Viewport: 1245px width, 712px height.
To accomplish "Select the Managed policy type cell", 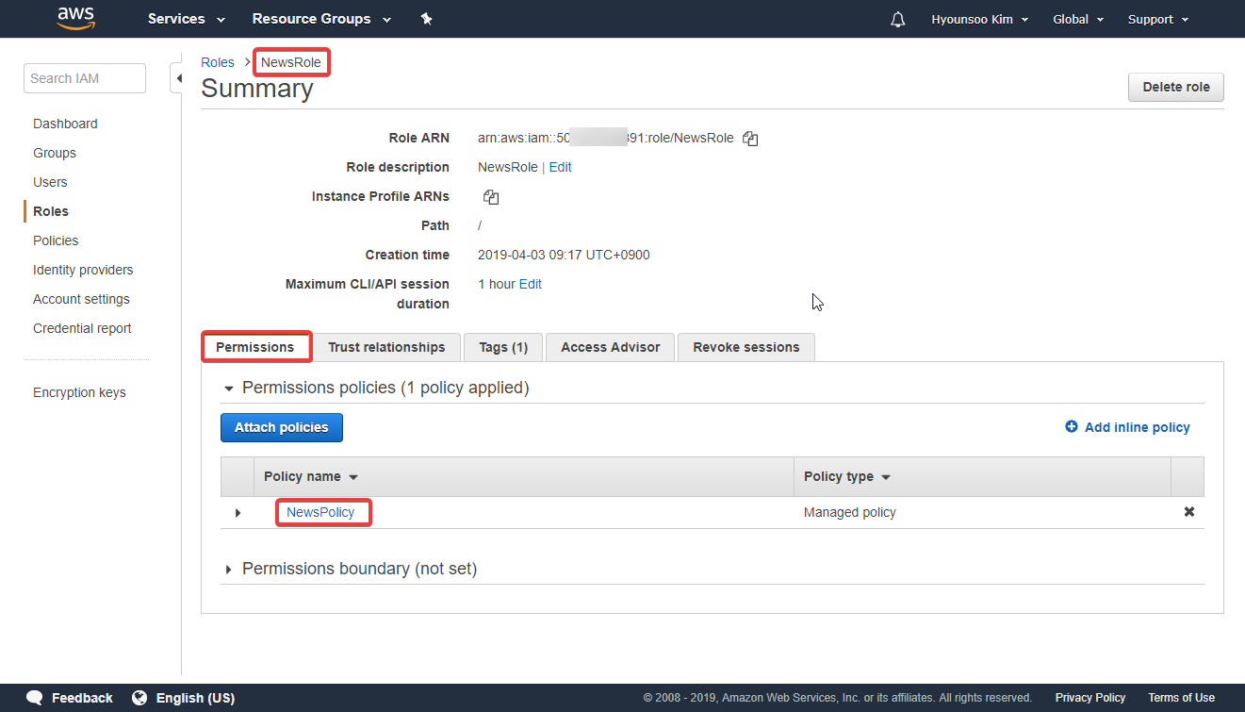I will [850, 512].
